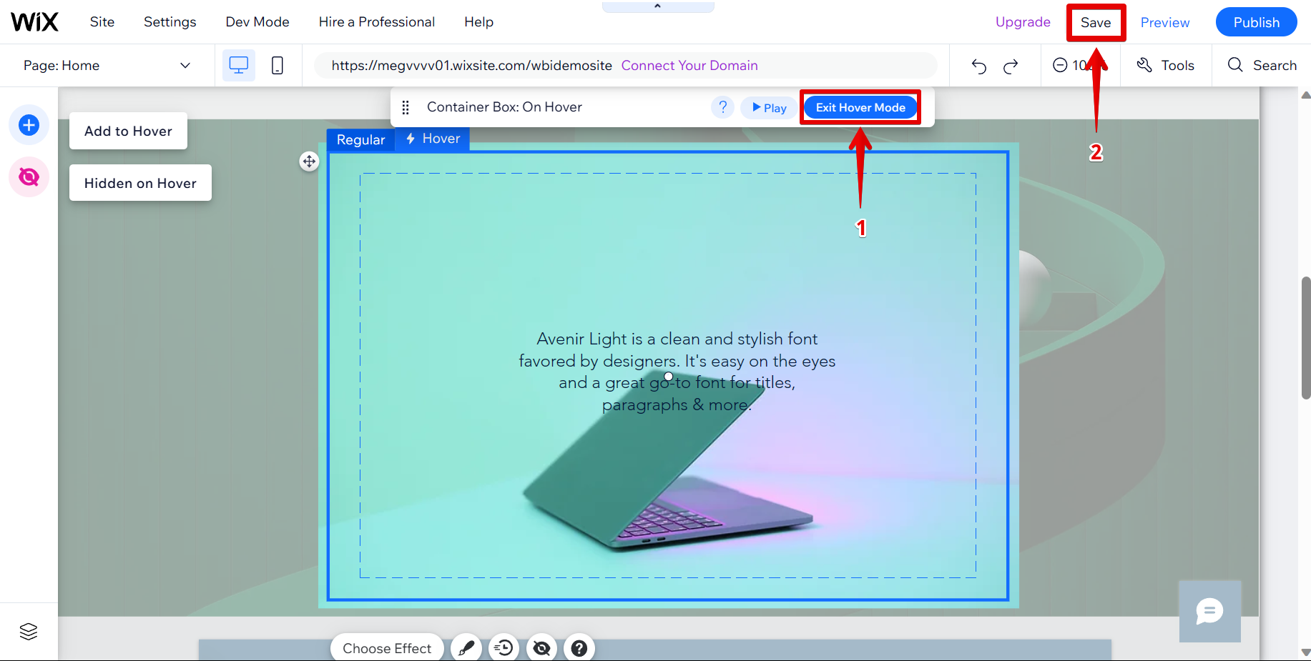This screenshot has height=661, width=1311.
Task: Expand the Page: Home dropdown
Action: [107, 66]
